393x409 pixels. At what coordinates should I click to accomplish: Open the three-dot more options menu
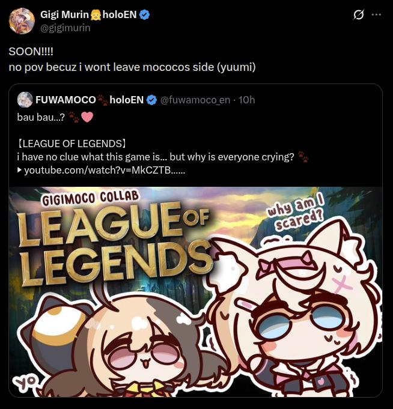376,14
